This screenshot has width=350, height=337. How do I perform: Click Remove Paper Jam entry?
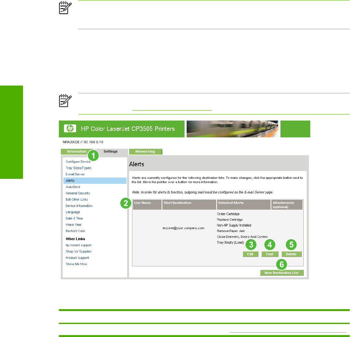[231, 231]
